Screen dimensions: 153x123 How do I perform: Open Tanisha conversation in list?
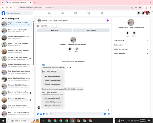click(16, 38)
